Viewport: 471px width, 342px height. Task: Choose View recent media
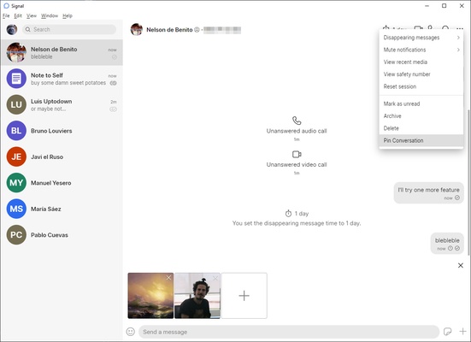point(421,62)
